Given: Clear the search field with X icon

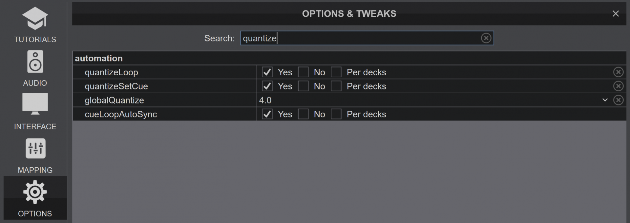Looking at the screenshot, I should [x=486, y=38].
